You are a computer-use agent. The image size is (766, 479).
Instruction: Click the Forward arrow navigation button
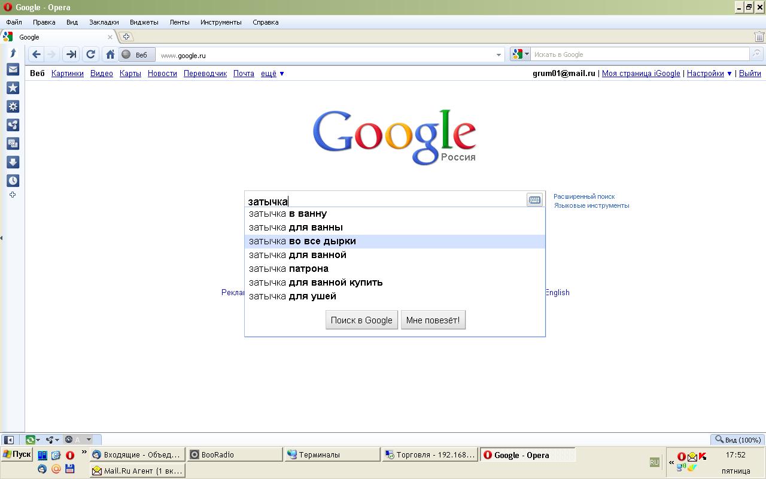(x=51, y=54)
